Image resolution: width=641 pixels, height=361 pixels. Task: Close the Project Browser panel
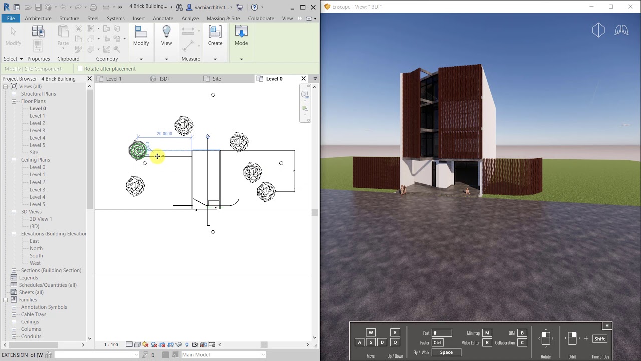tap(90, 79)
